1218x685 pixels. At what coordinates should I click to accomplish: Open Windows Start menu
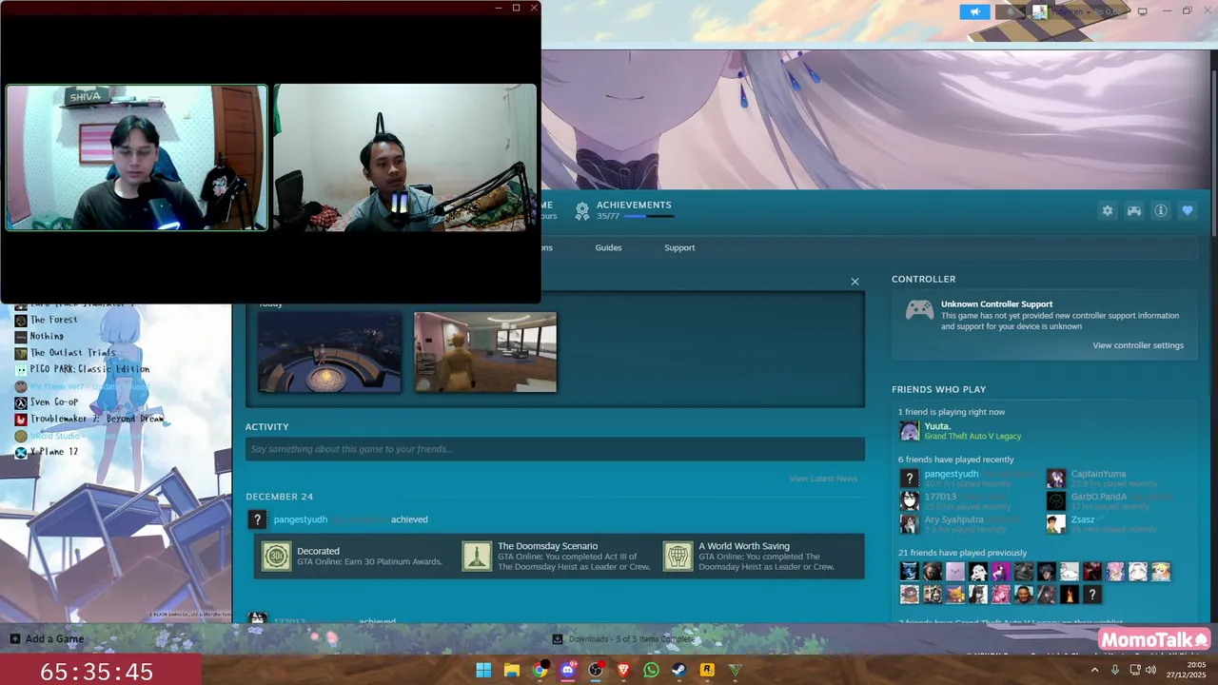point(483,671)
